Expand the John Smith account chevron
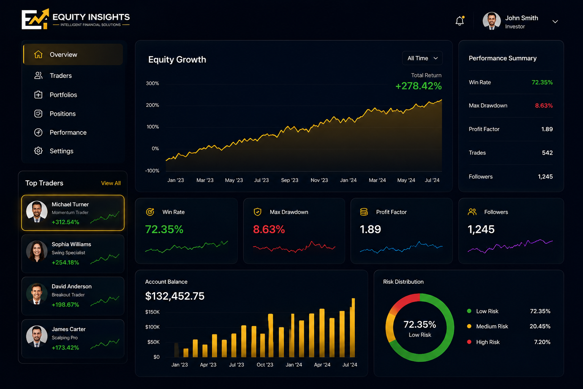This screenshot has height=389, width=583. 555,22
